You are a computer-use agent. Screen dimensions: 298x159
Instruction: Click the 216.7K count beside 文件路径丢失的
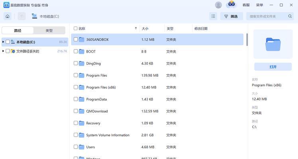click(x=62, y=51)
